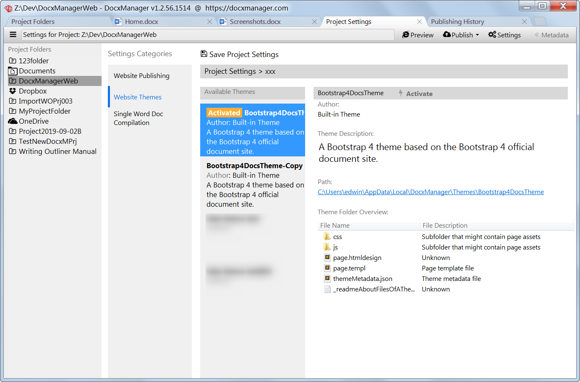Click the File Description column header

tap(497, 226)
